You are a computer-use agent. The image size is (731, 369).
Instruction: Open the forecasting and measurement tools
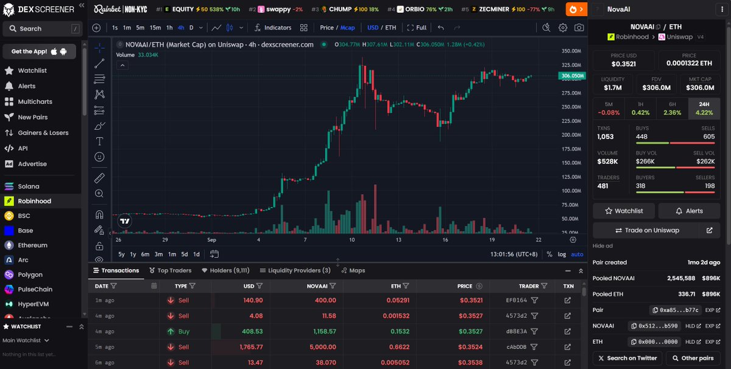click(99, 110)
